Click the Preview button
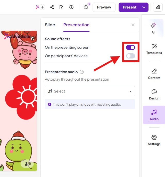 tap(104, 7)
